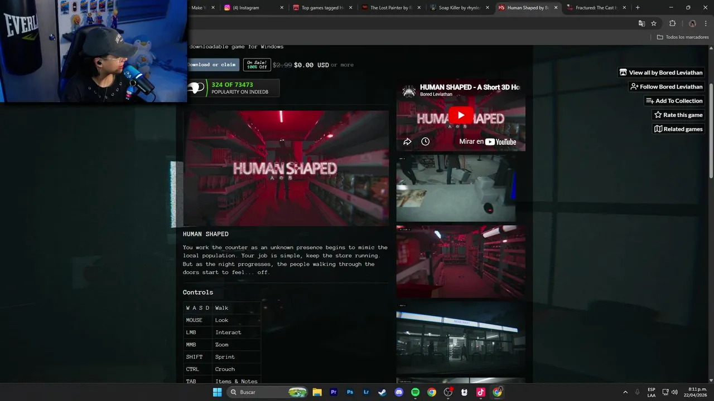Open the IndieDB popularity badge

click(233, 88)
